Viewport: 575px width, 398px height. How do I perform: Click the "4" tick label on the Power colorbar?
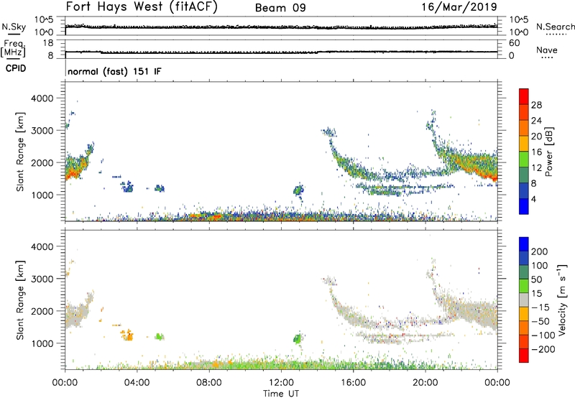click(x=533, y=199)
